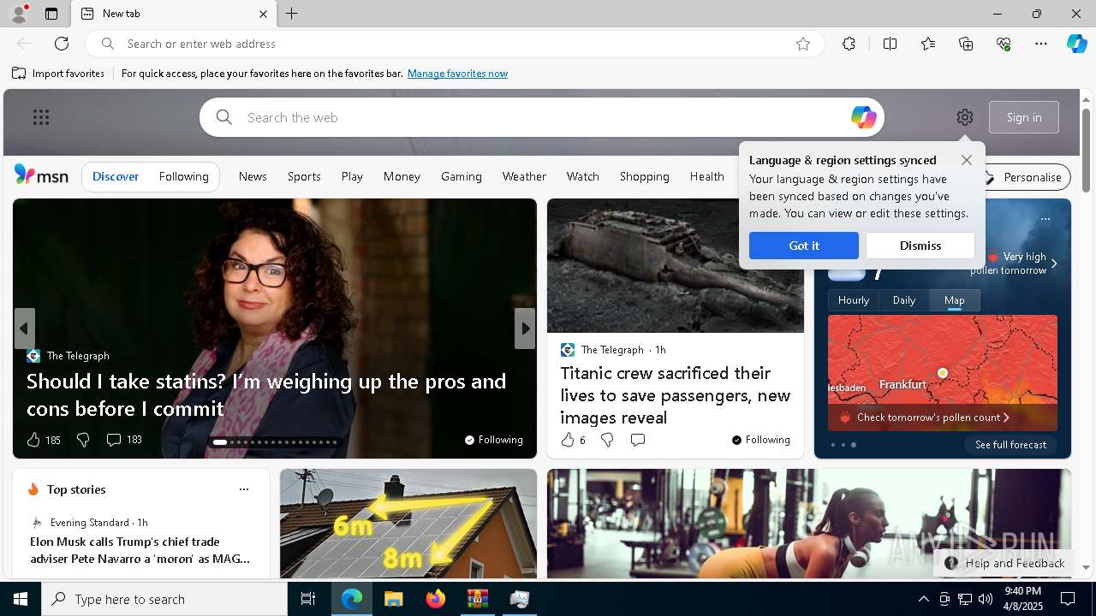Add this page to favorites star

pos(803,44)
